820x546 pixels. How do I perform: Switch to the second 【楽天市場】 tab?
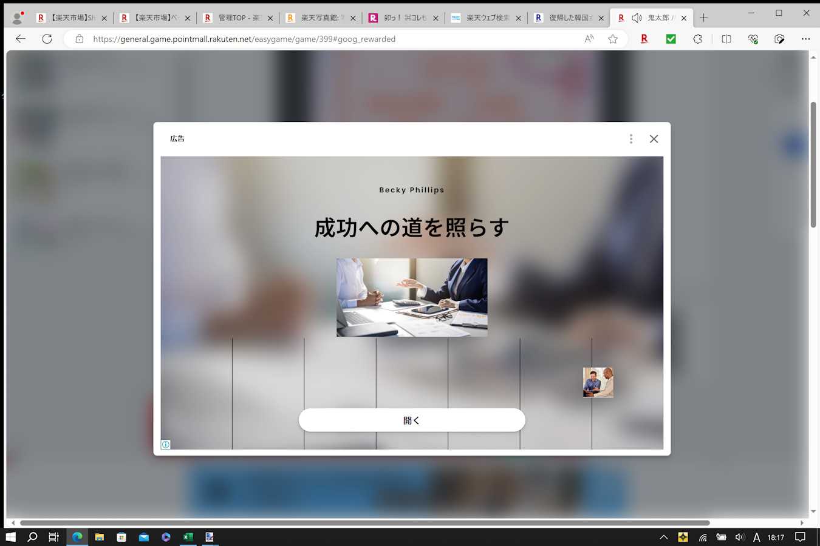point(155,18)
